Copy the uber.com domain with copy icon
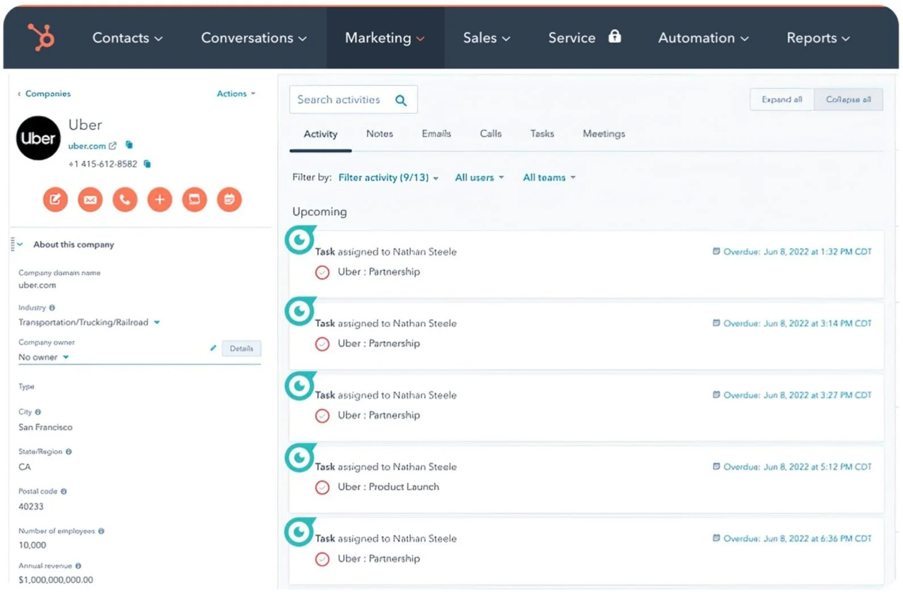The image size is (903, 598). point(129,145)
